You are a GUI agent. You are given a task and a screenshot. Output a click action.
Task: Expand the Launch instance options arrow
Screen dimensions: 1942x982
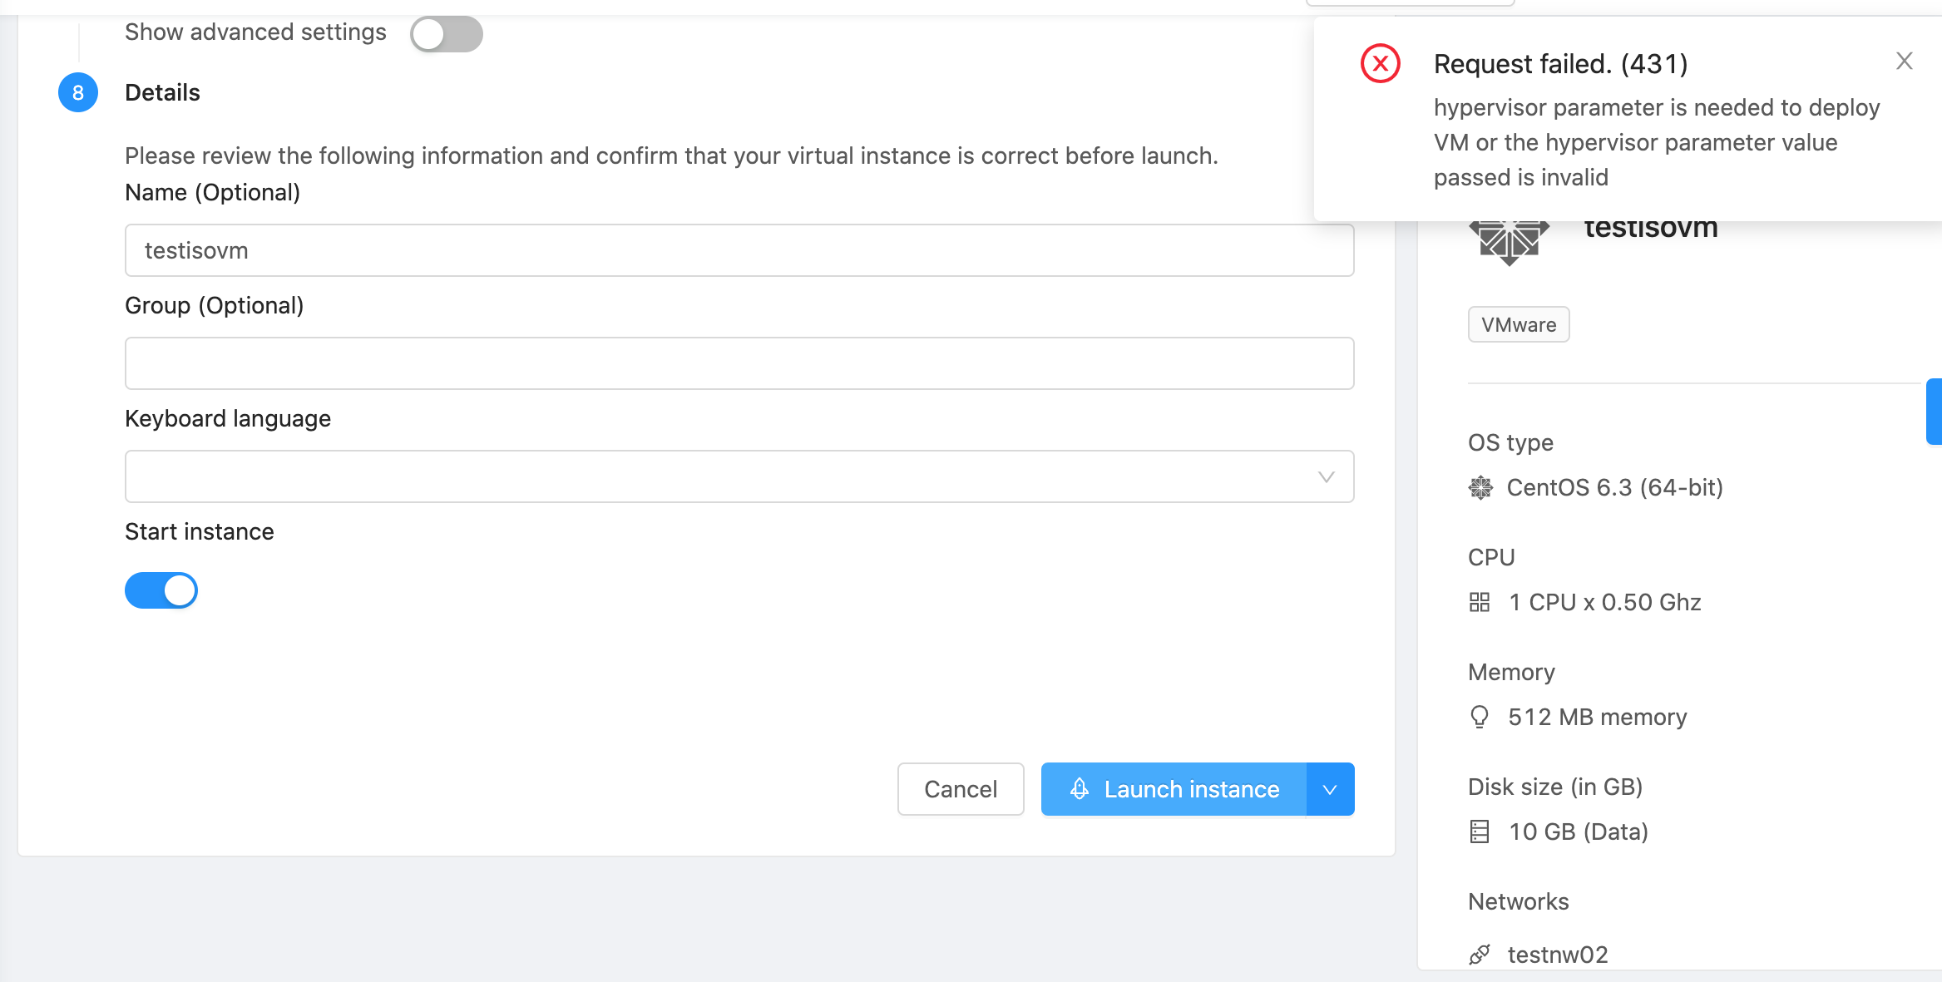pyautogui.click(x=1330, y=789)
